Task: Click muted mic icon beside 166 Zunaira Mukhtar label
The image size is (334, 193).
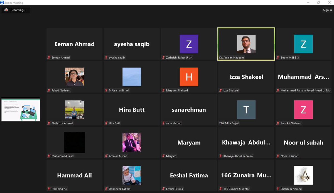Action: point(221,189)
